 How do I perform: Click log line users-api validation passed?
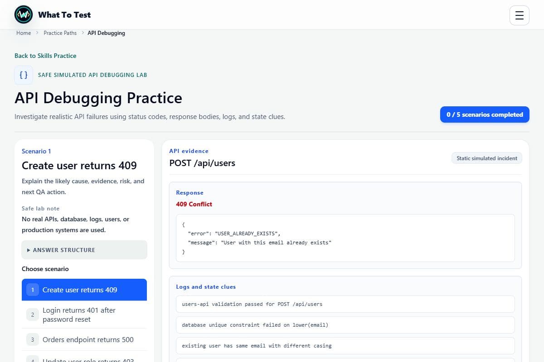pos(345,304)
